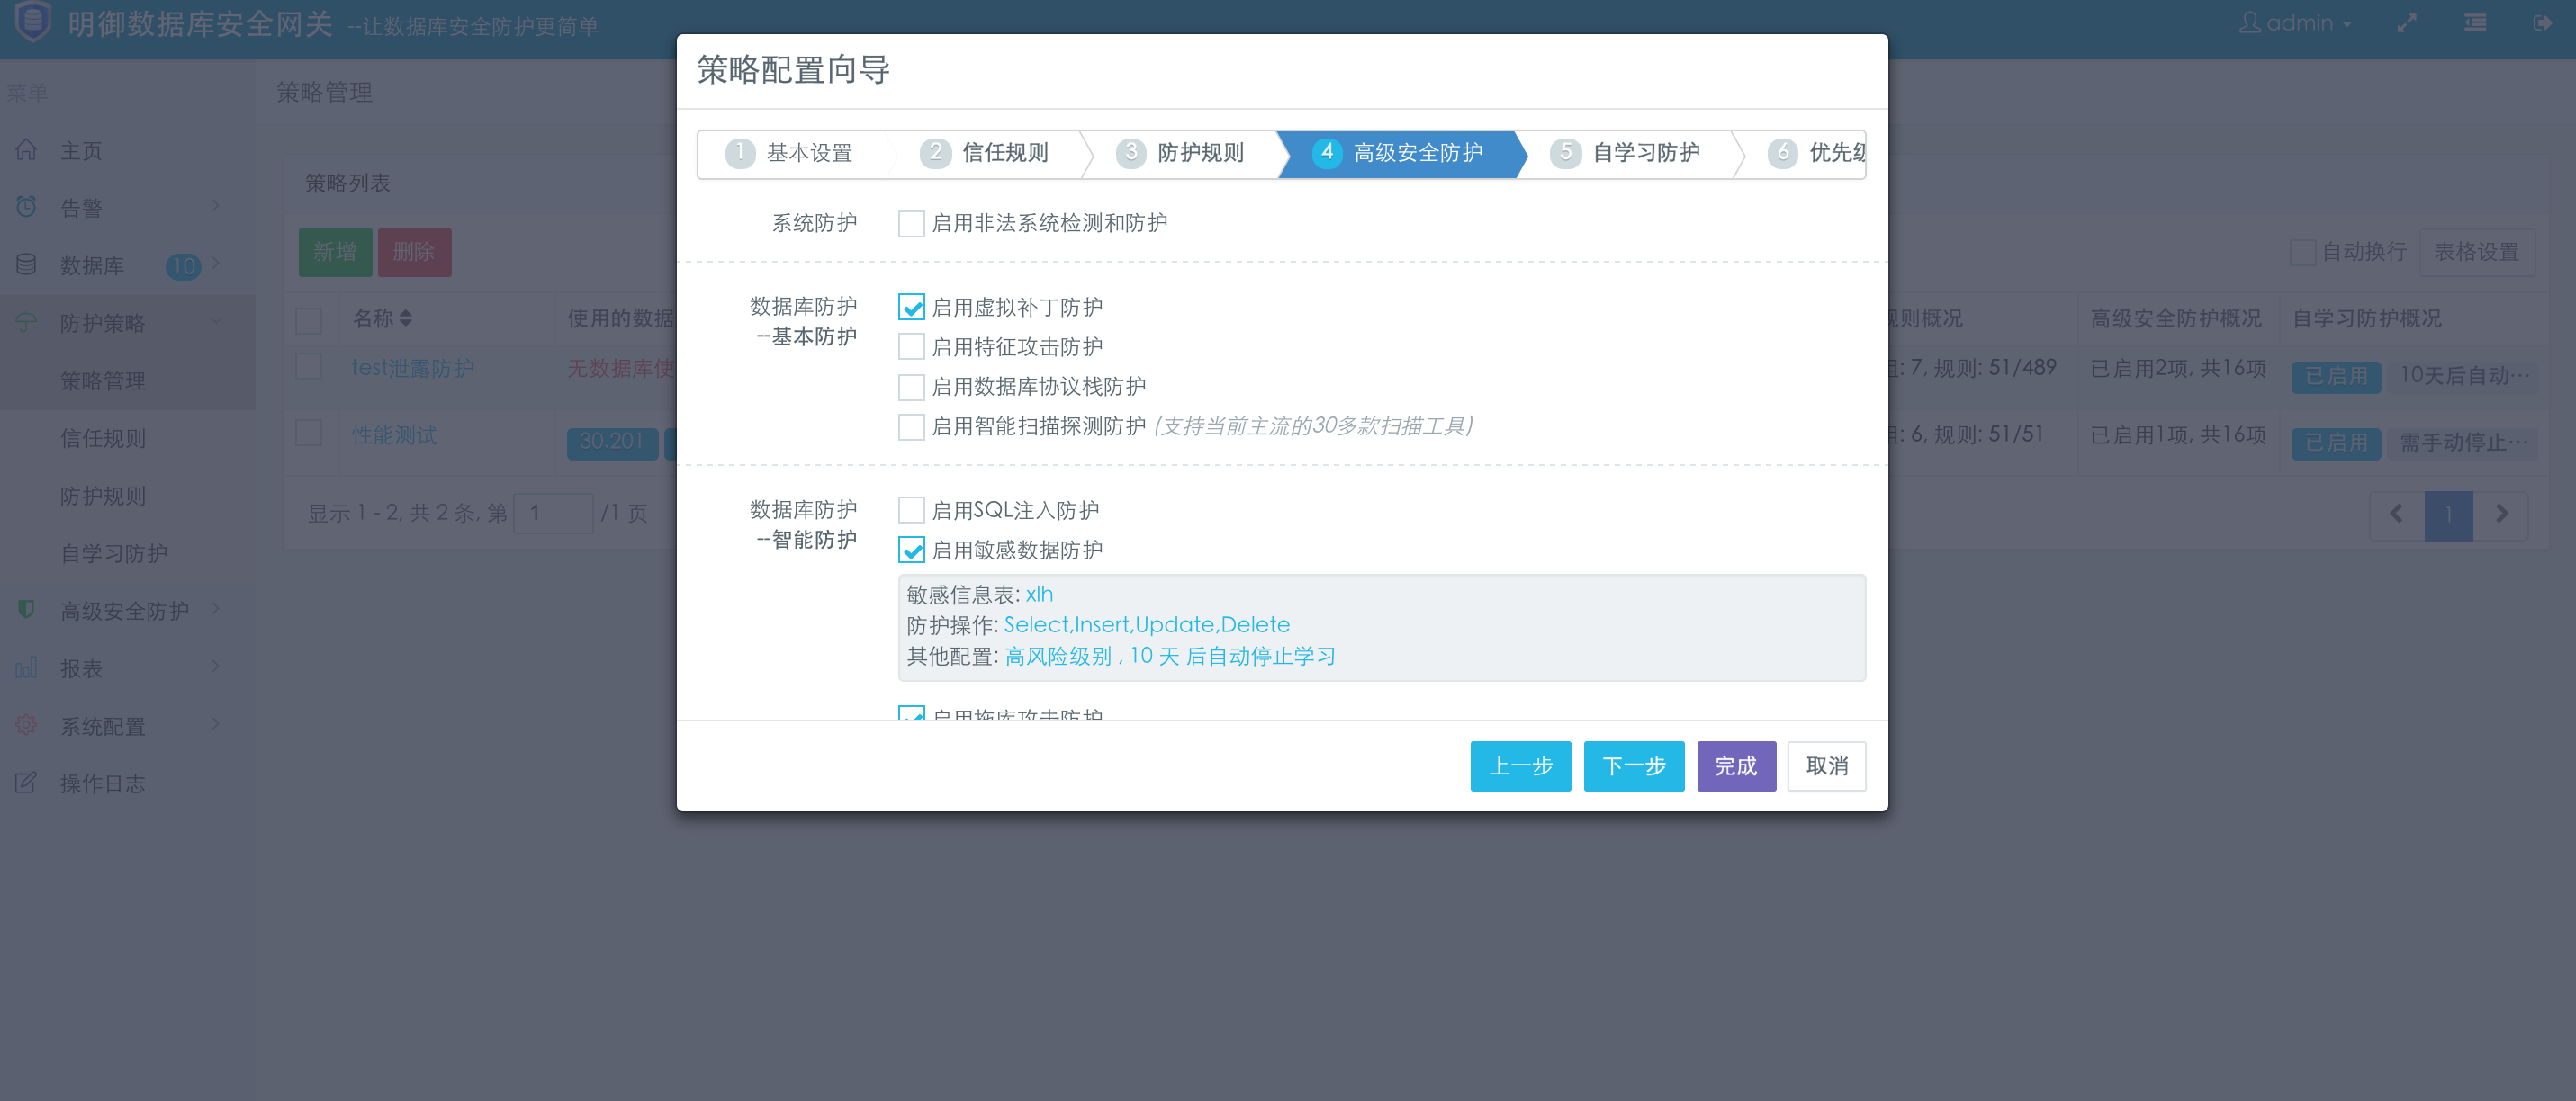Image resolution: width=2576 pixels, height=1101 pixels.
Task: Open 自学习防护 sidebar item
Action: click(x=114, y=553)
